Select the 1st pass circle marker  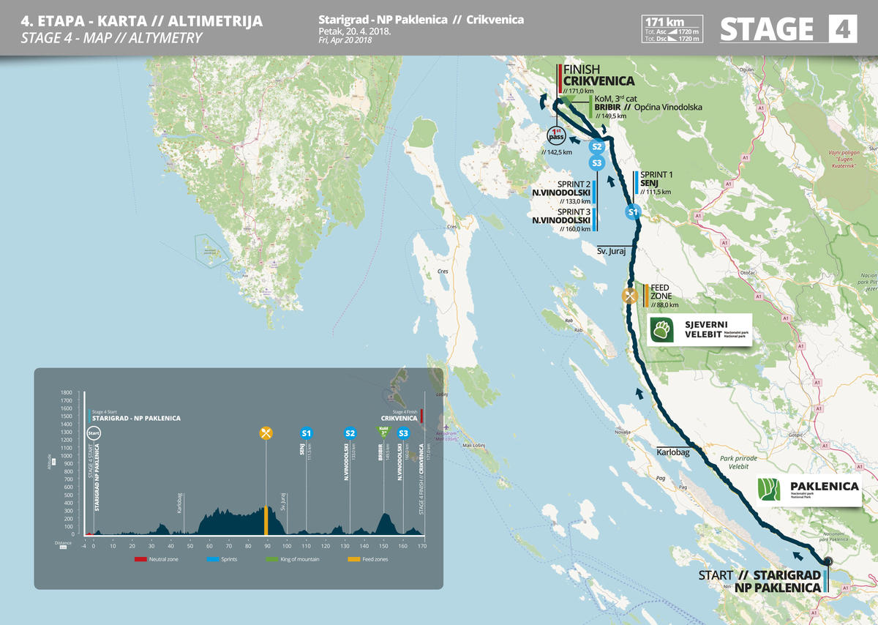(557, 135)
